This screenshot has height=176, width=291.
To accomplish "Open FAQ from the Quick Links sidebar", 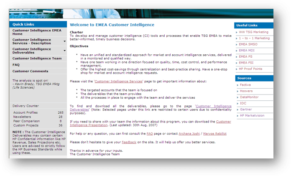I will pyautogui.click(x=16, y=65).
